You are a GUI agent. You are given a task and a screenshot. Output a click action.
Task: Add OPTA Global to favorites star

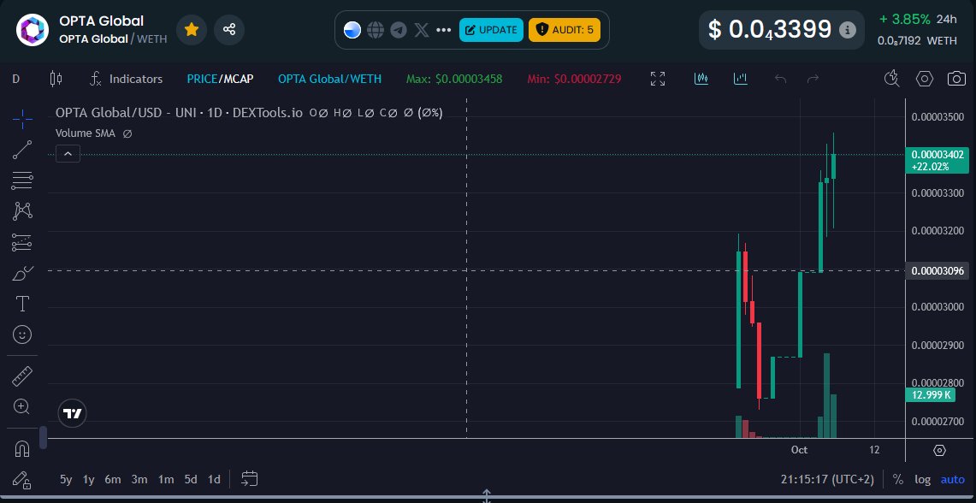click(192, 29)
